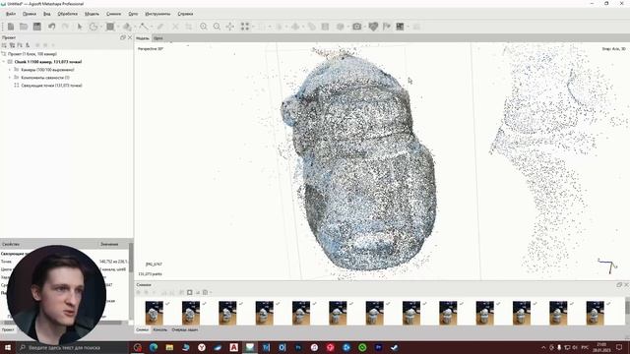Image resolution: width=630 pixels, height=354 pixels.
Task: Zoom in on the model
Action: 204,27
